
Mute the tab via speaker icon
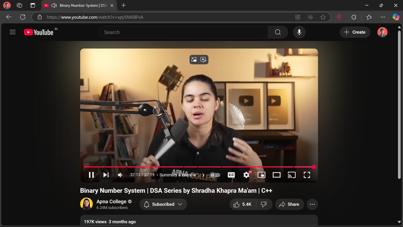[x=54, y=5]
